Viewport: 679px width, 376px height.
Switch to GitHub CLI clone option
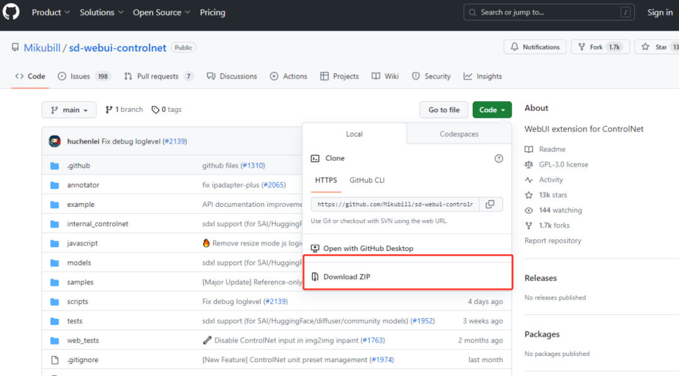coord(367,180)
